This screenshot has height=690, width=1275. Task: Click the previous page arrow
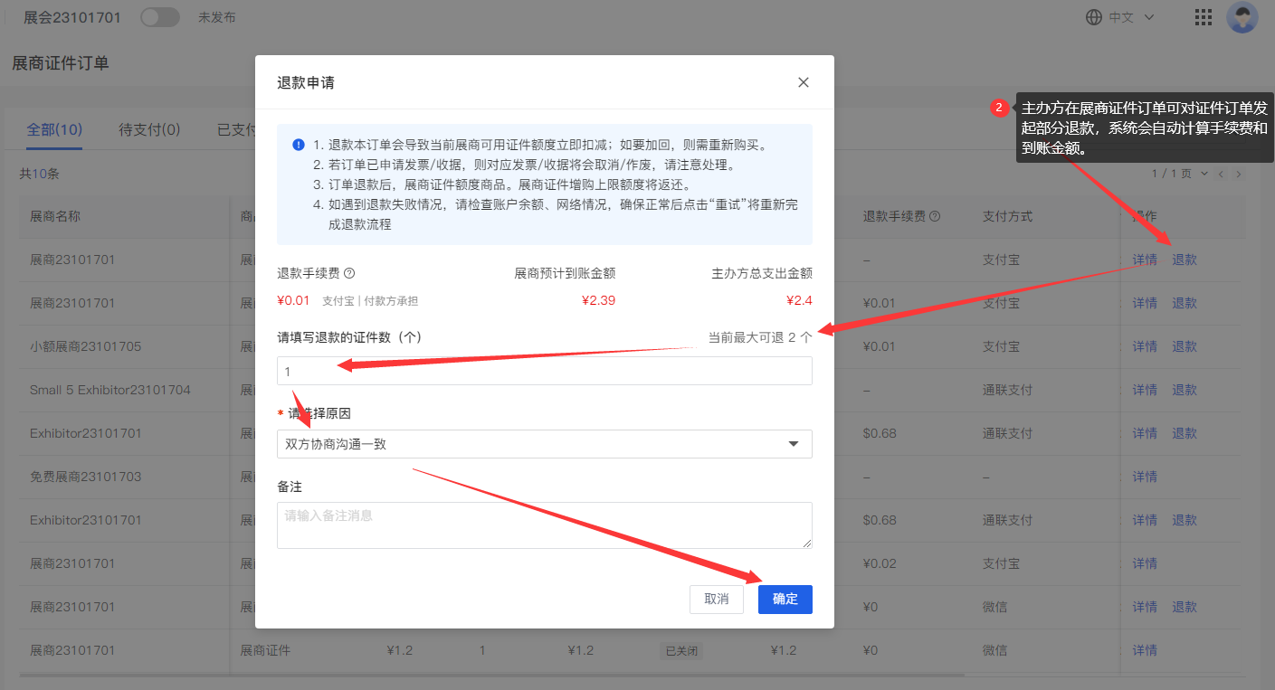tap(1222, 173)
